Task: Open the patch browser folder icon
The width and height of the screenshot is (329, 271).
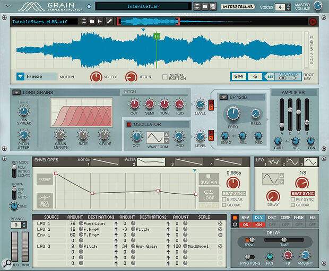Action: pyautogui.click(x=205, y=6)
